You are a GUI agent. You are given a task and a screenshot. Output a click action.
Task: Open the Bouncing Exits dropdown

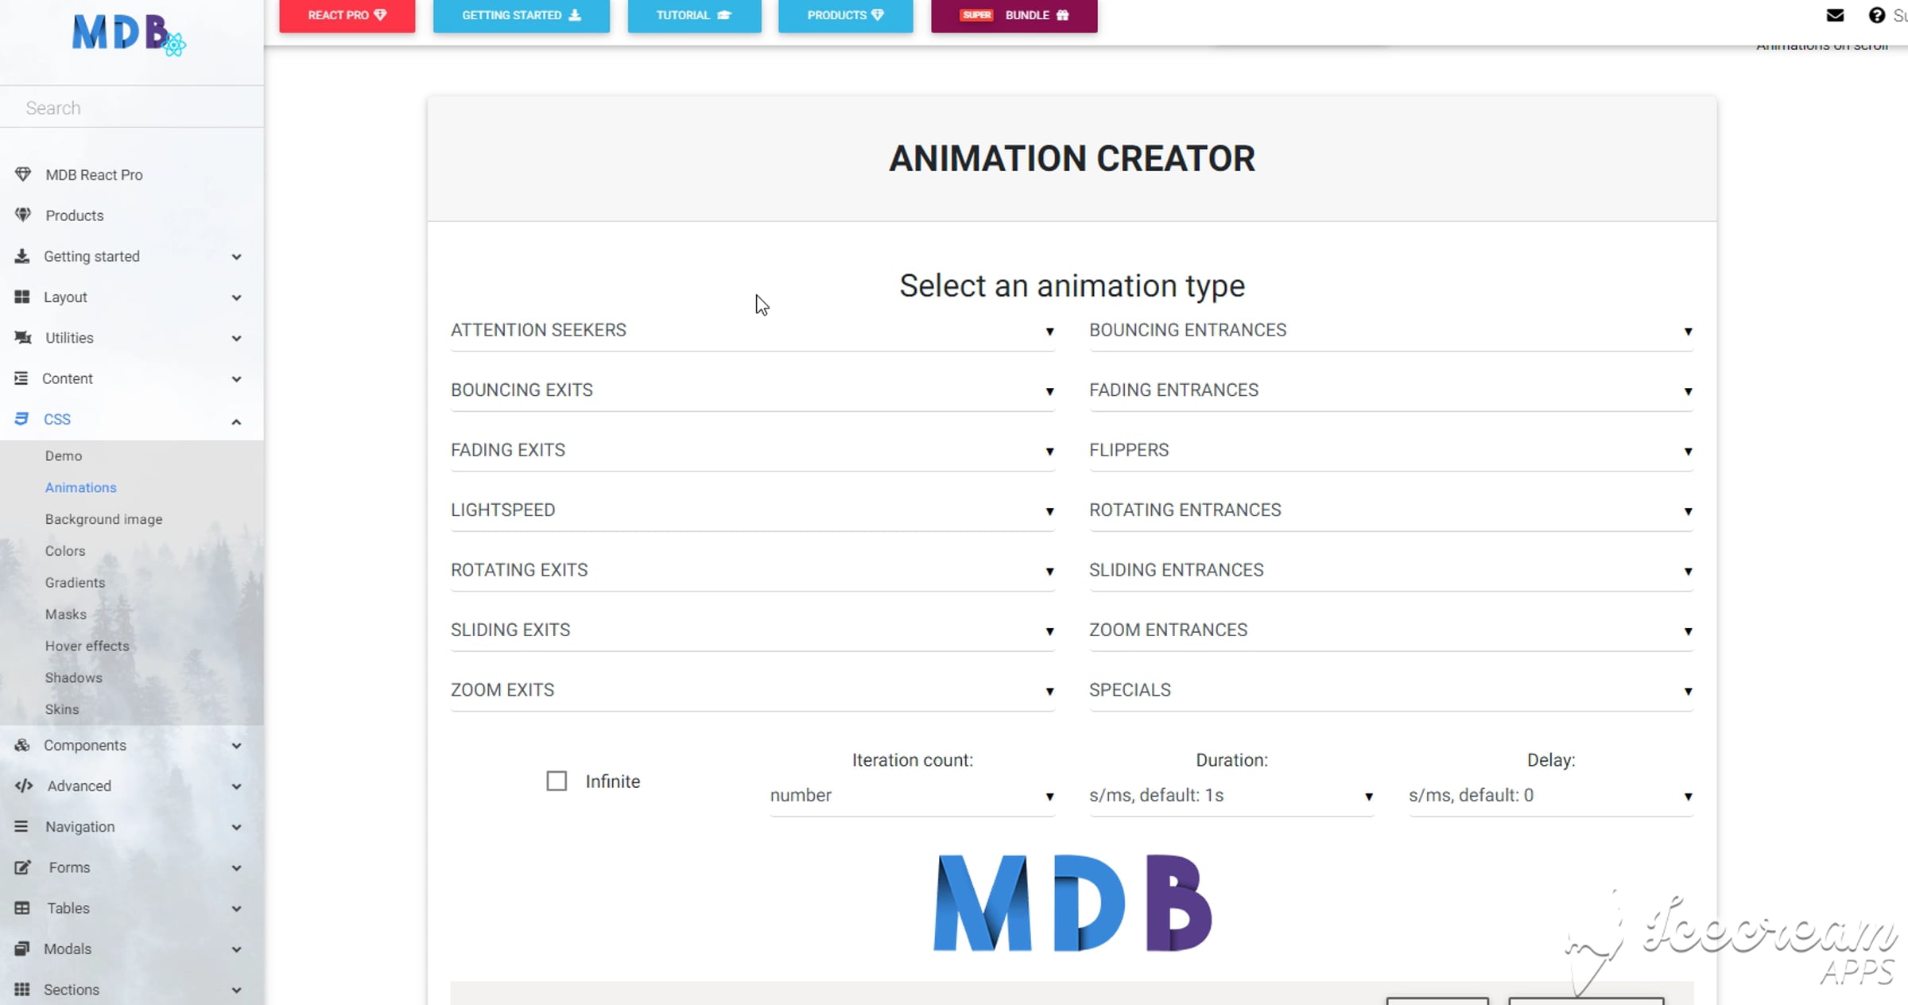click(x=753, y=390)
